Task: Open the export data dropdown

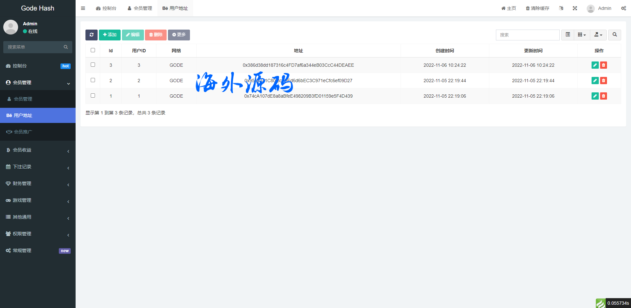Action: tap(598, 35)
